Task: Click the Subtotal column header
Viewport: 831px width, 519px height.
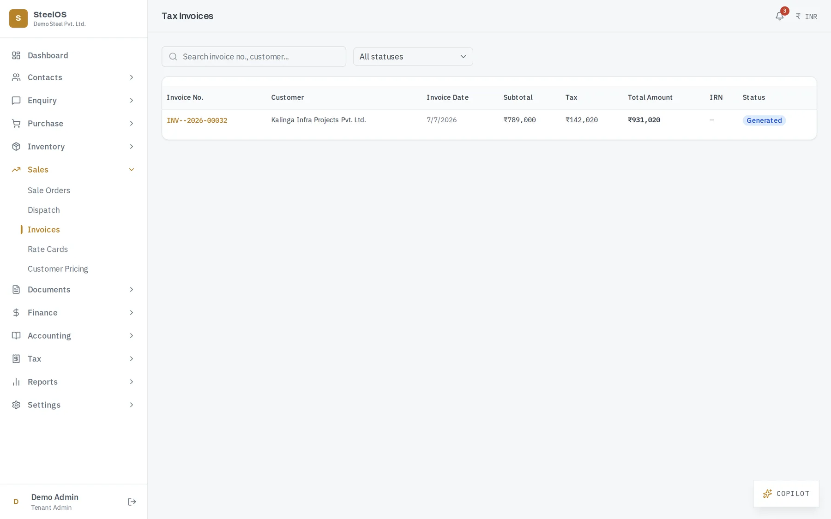Action: (x=518, y=97)
